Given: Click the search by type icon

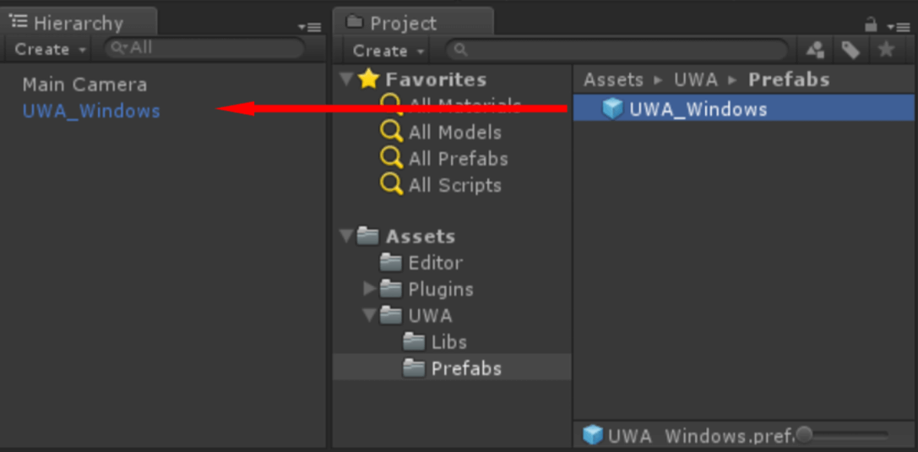Looking at the screenshot, I should coord(815,51).
